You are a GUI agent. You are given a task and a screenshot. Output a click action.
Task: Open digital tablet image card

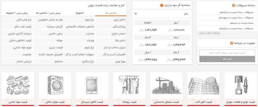(x=92, y=85)
